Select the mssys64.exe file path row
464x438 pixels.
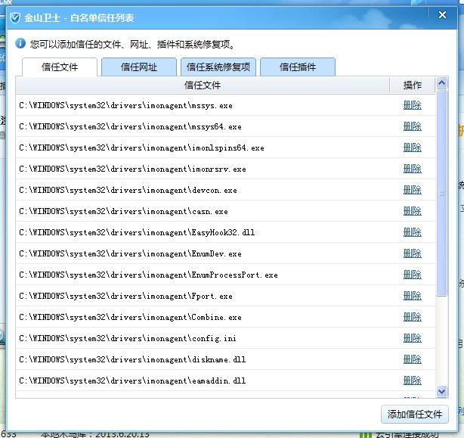(225, 126)
